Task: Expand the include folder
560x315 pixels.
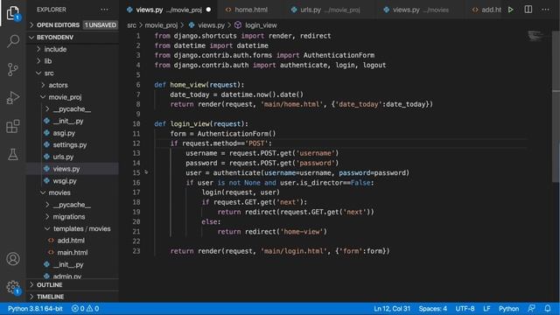Action: (55, 49)
